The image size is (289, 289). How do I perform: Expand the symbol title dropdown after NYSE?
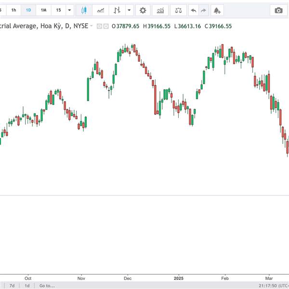(91, 26)
